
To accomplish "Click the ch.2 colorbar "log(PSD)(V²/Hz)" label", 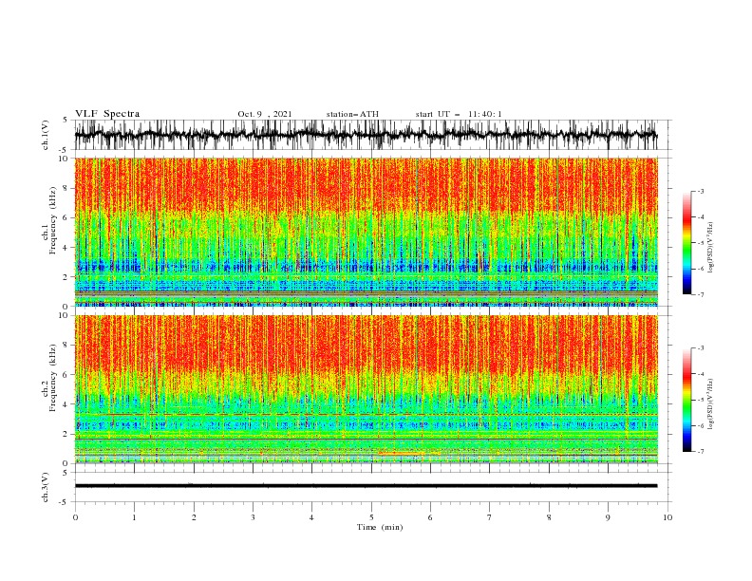I will pos(711,404).
